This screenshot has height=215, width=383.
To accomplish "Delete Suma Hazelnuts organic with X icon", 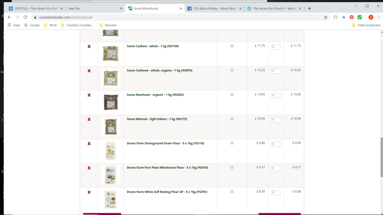I will tap(89, 95).
